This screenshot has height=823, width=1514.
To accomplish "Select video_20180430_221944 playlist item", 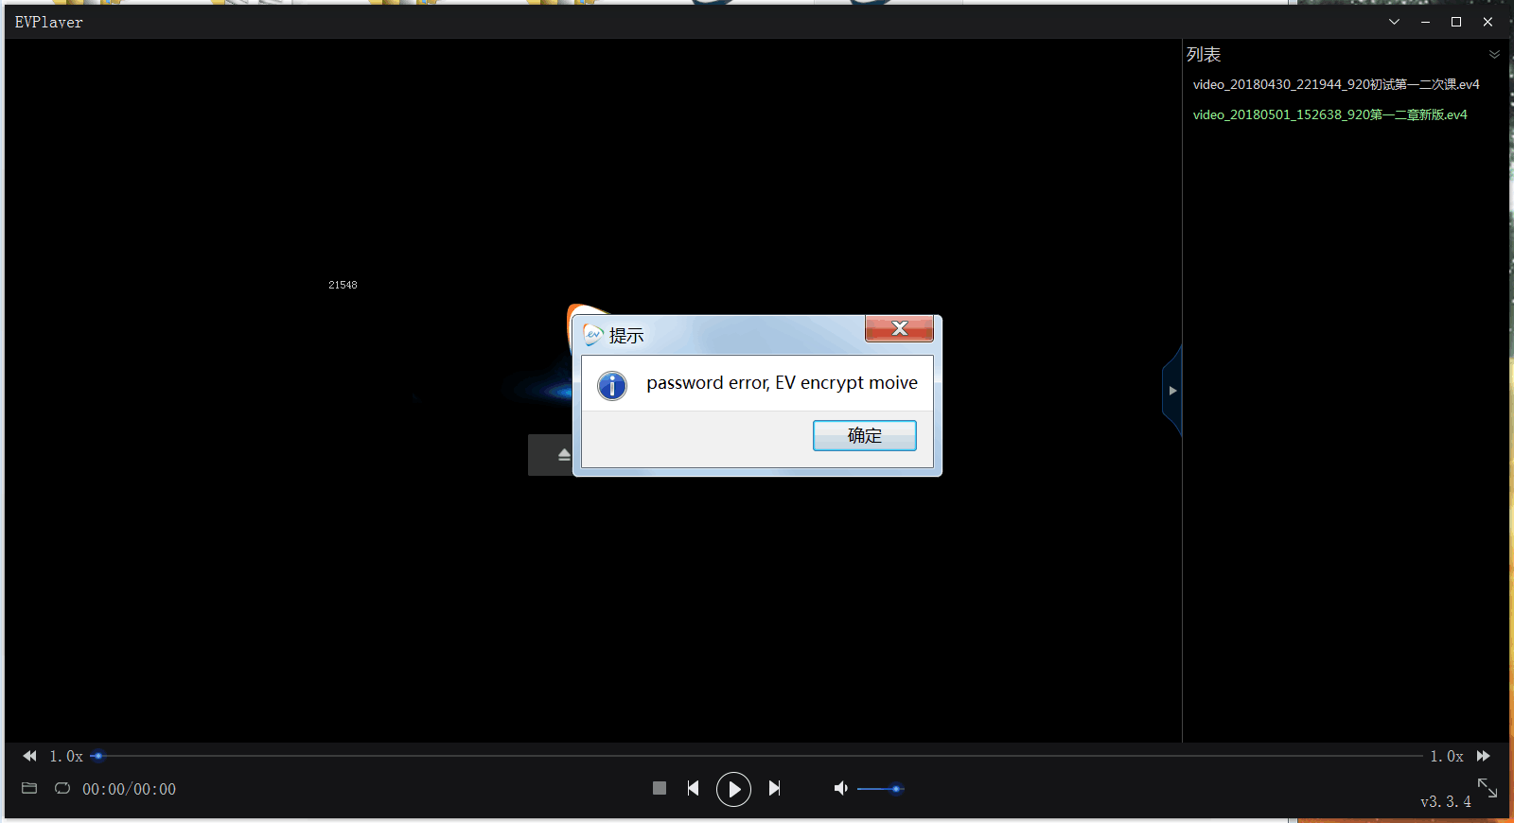I will coord(1335,85).
